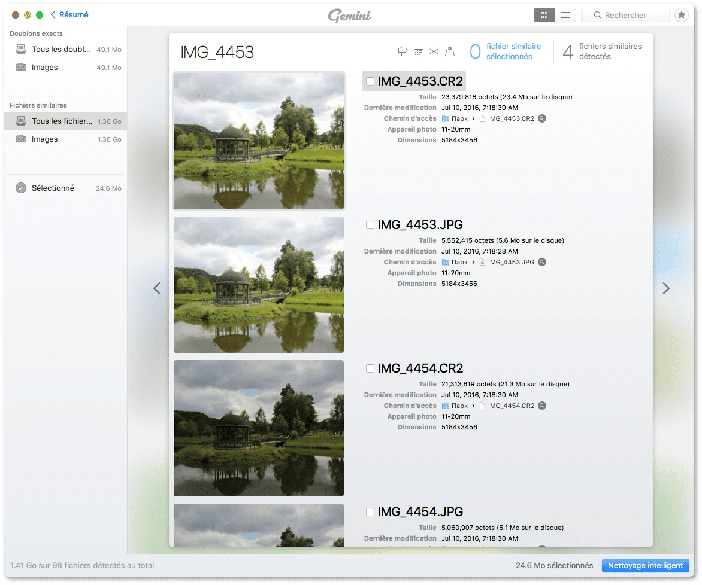702x585 pixels.
Task: Click '1.41 Go sur 98 fichiers' status text
Action: (x=82, y=565)
